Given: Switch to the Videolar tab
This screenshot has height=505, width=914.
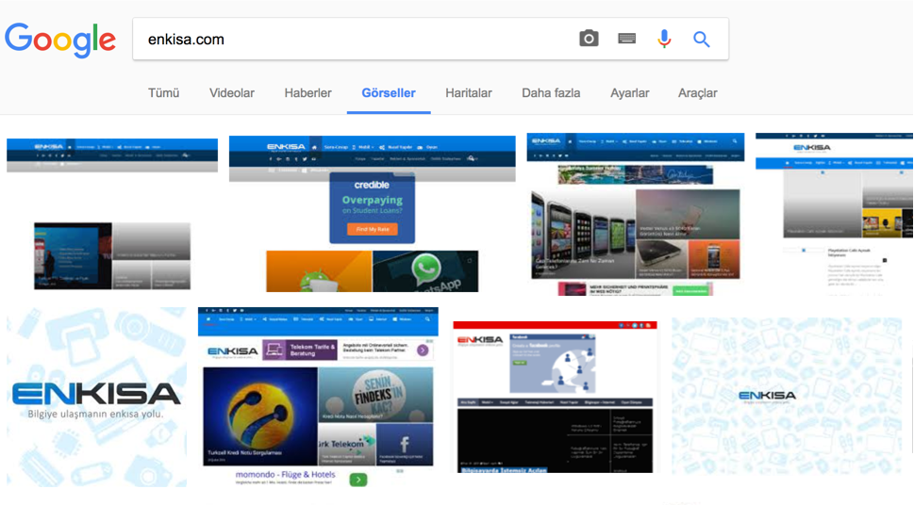Looking at the screenshot, I should coord(232,93).
